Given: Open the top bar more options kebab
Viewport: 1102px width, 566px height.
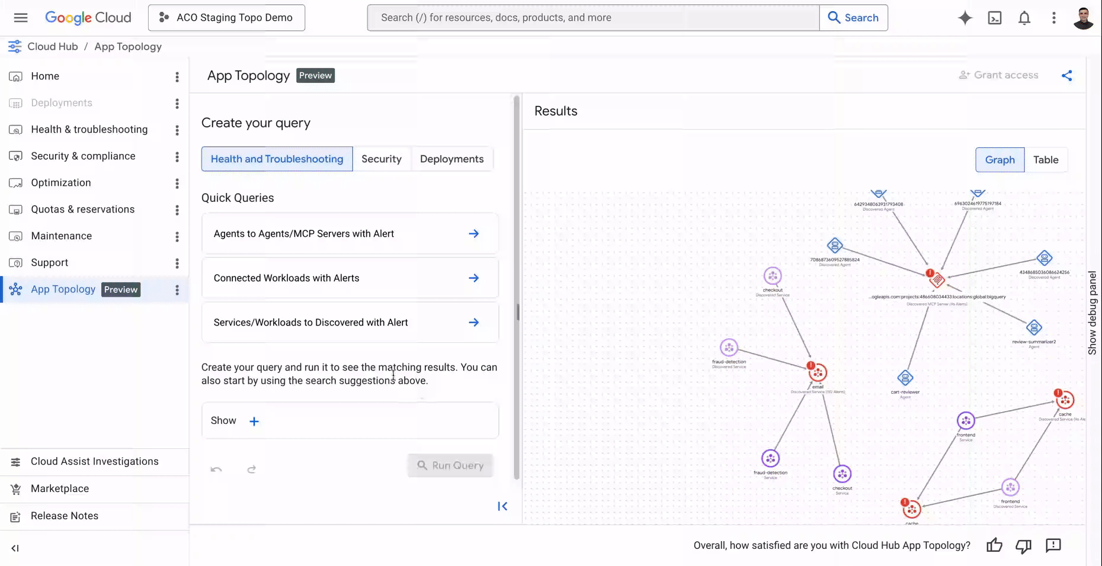Looking at the screenshot, I should (1053, 18).
